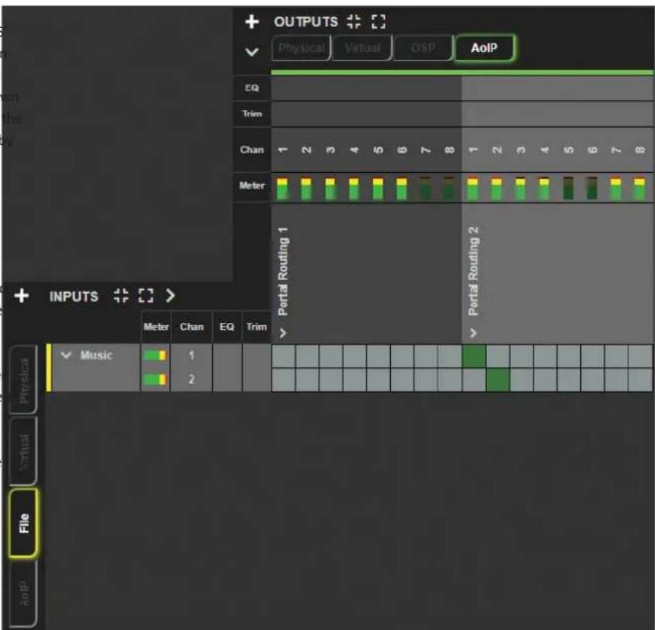Viewport: 655px width, 630px height.
Task: Switch to Physical outputs tab
Action: click(x=301, y=48)
